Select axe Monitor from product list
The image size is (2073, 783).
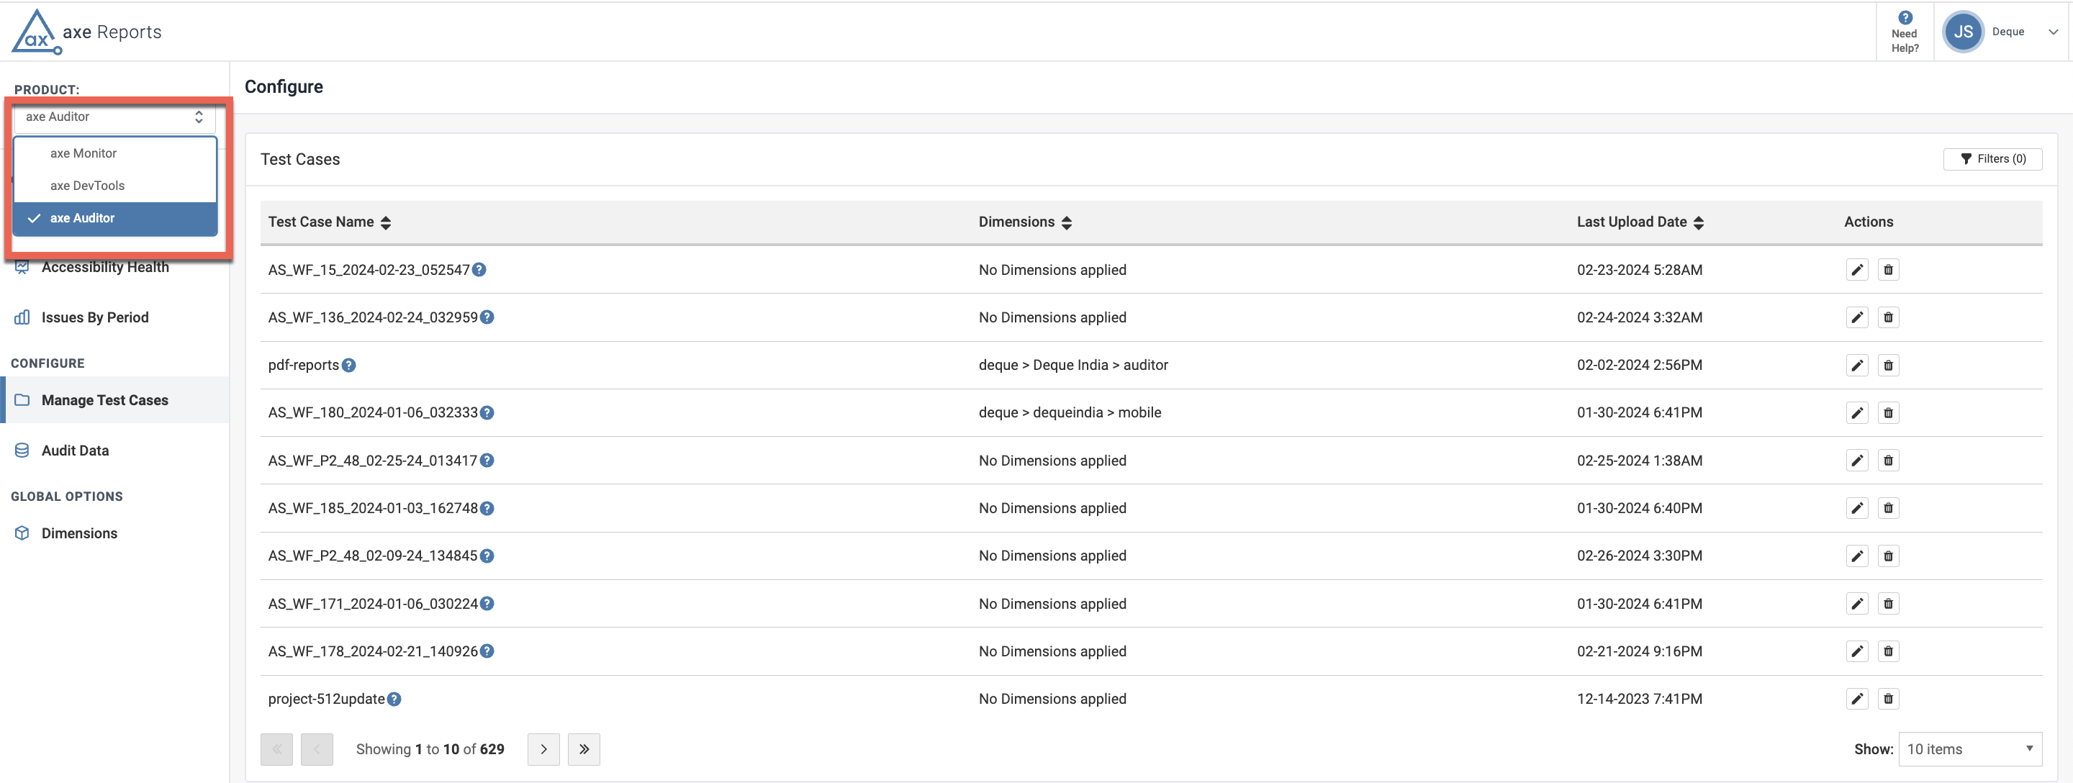pyautogui.click(x=83, y=153)
